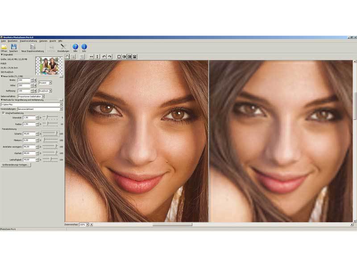The image size is (357, 267).
Task: Adjust the Filmkorn slider
Action: pyautogui.click(x=50, y=140)
